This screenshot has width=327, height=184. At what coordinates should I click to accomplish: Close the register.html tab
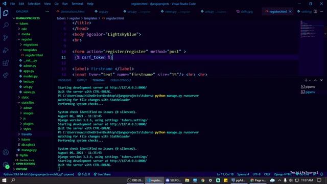[290, 11]
